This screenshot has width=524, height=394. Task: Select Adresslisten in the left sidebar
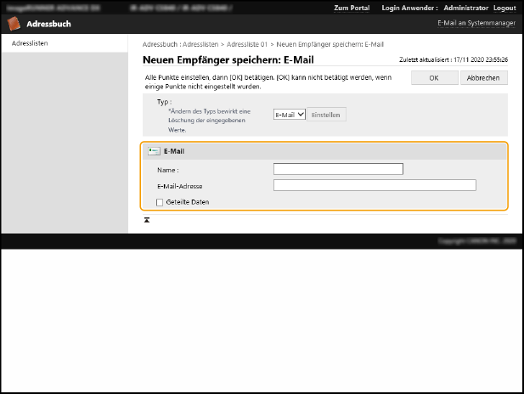coord(30,42)
